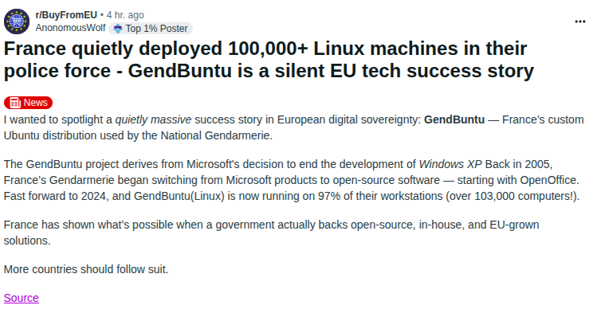
Task: Click the '4 hr. ago' timestamp
Action: click(125, 15)
